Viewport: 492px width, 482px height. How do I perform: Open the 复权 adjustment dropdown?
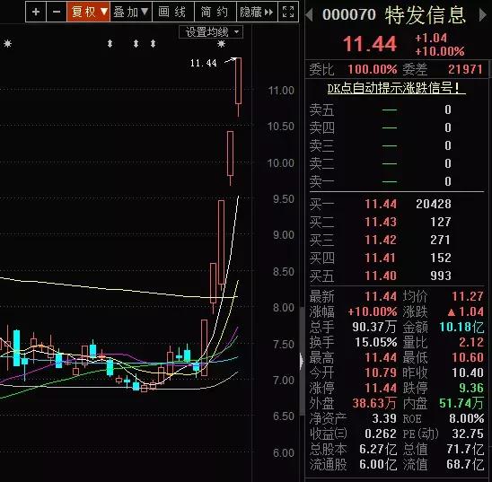pyautogui.click(x=89, y=12)
